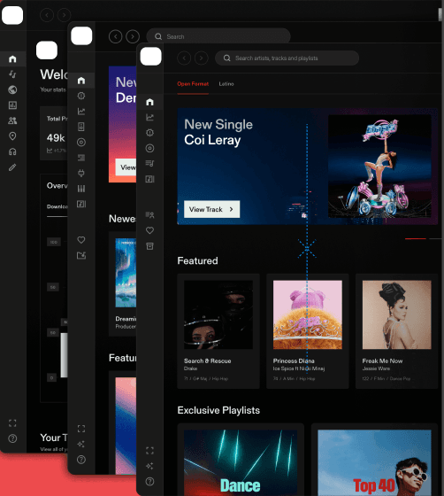
Task: Select the red active carousel indicator
Action: tap(416, 239)
